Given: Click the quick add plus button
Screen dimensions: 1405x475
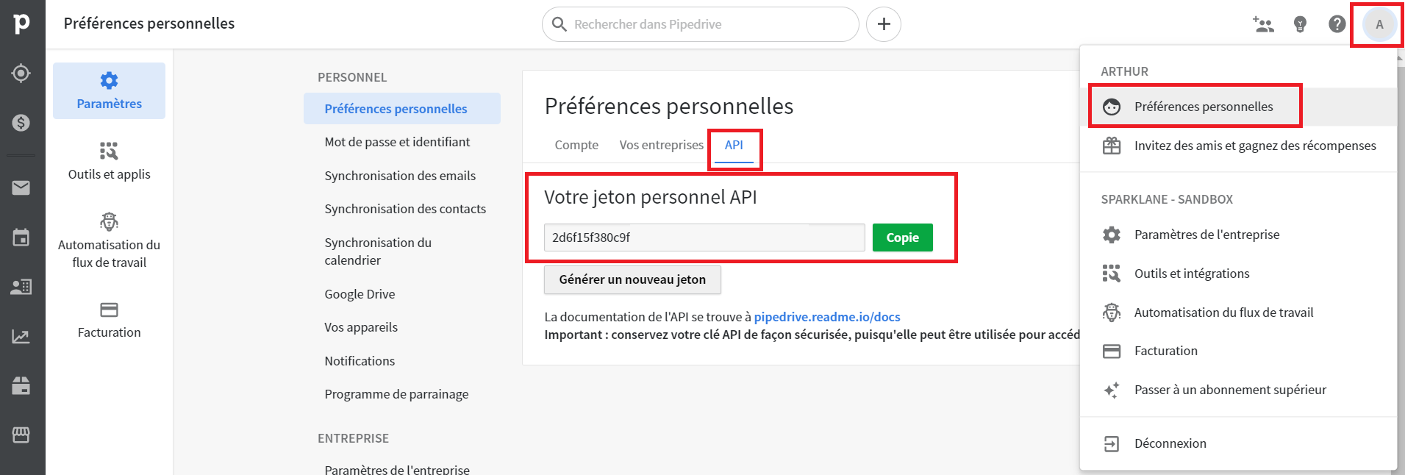Looking at the screenshot, I should 884,24.
